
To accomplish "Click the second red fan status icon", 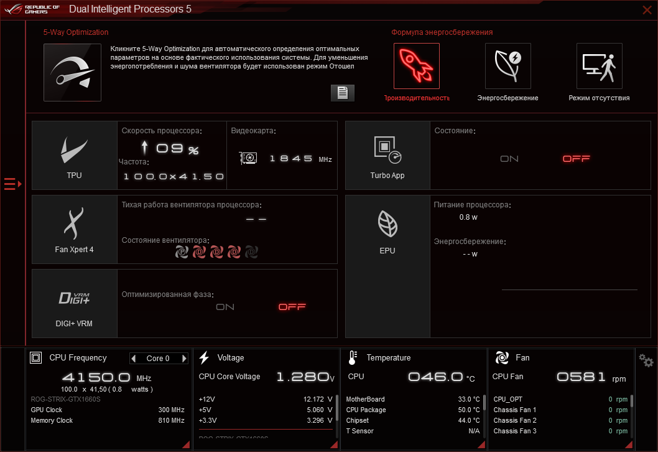I will pos(199,252).
